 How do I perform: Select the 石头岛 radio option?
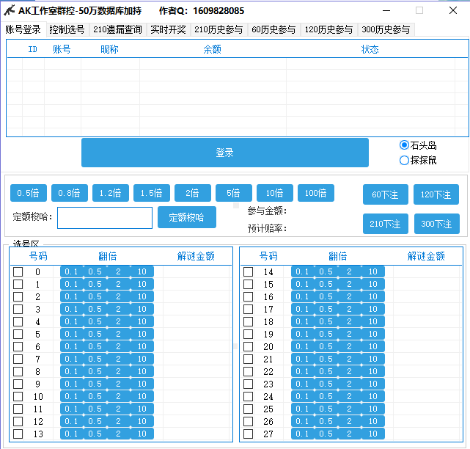(x=405, y=145)
